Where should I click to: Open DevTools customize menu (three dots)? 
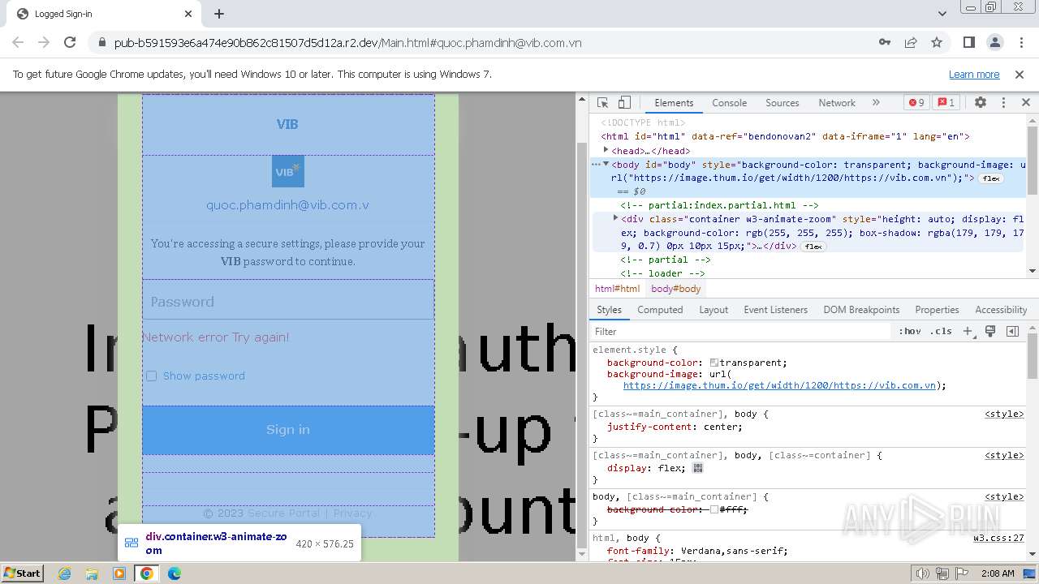[1003, 103]
